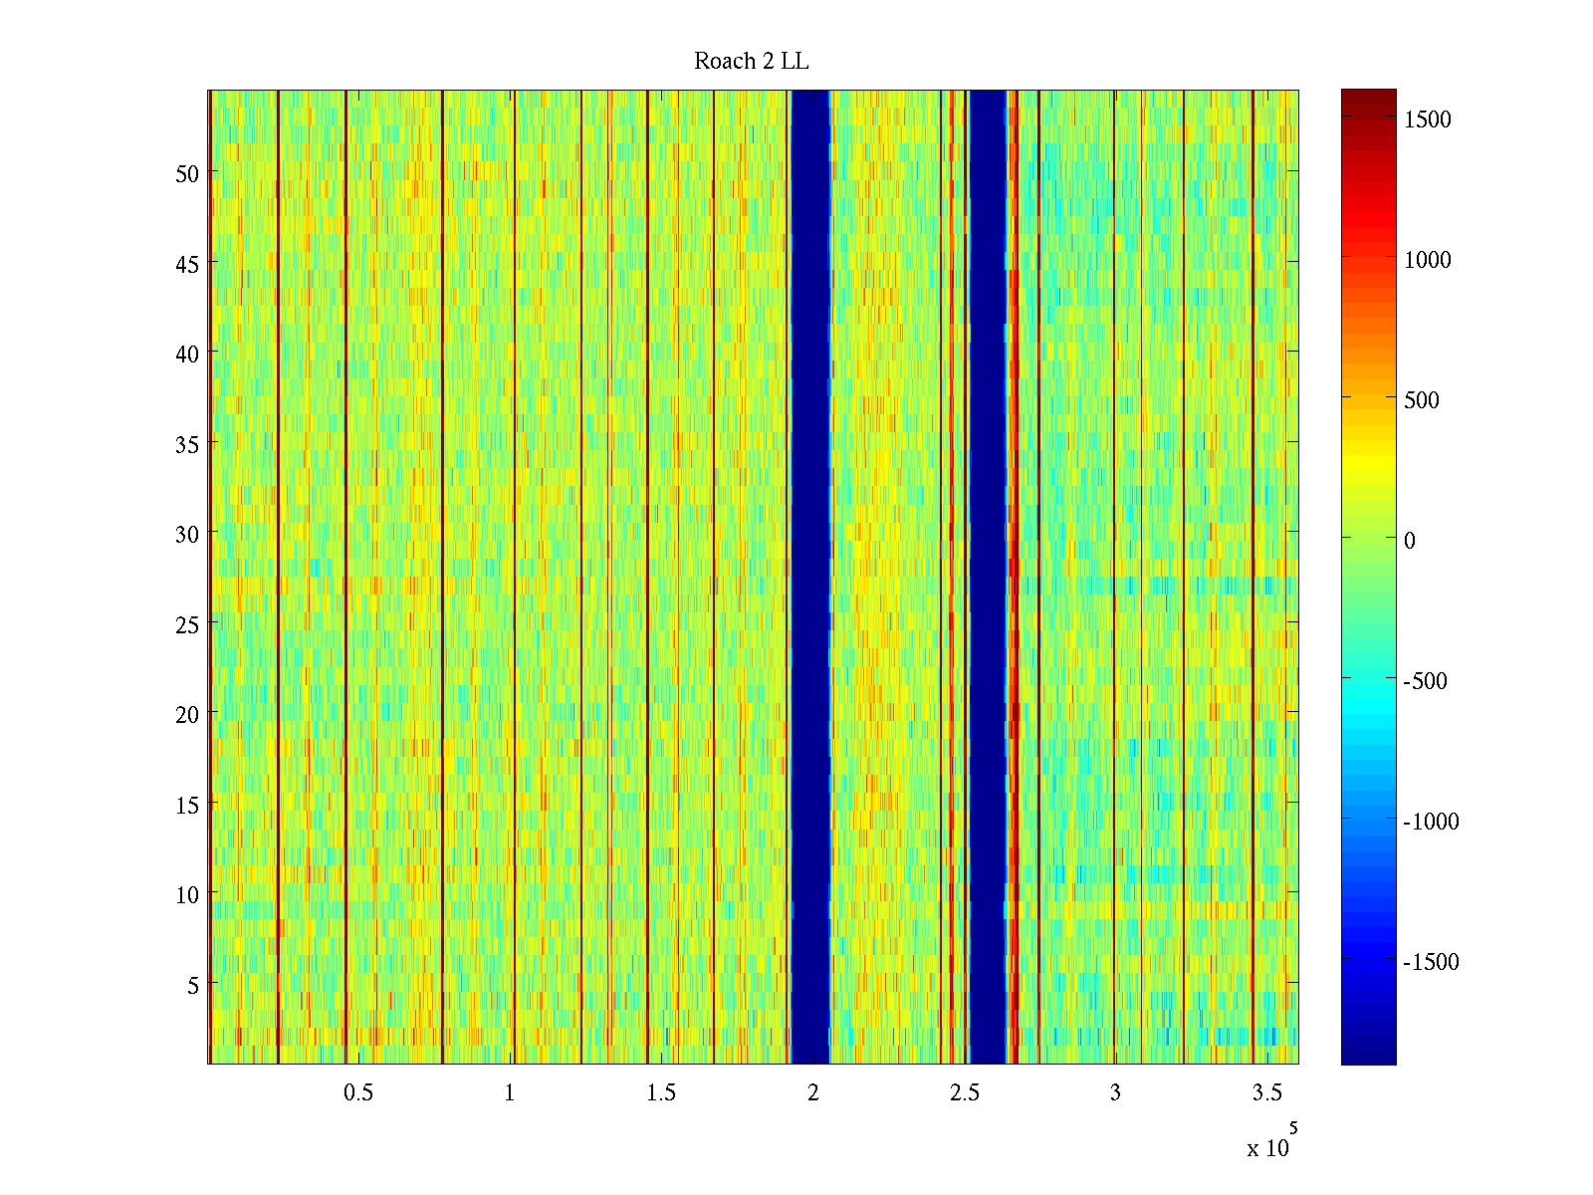Click the colorbar tick label 0

click(x=1409, y=541)
